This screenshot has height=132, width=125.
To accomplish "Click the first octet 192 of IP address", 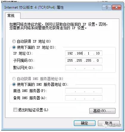I will [70, 53].
